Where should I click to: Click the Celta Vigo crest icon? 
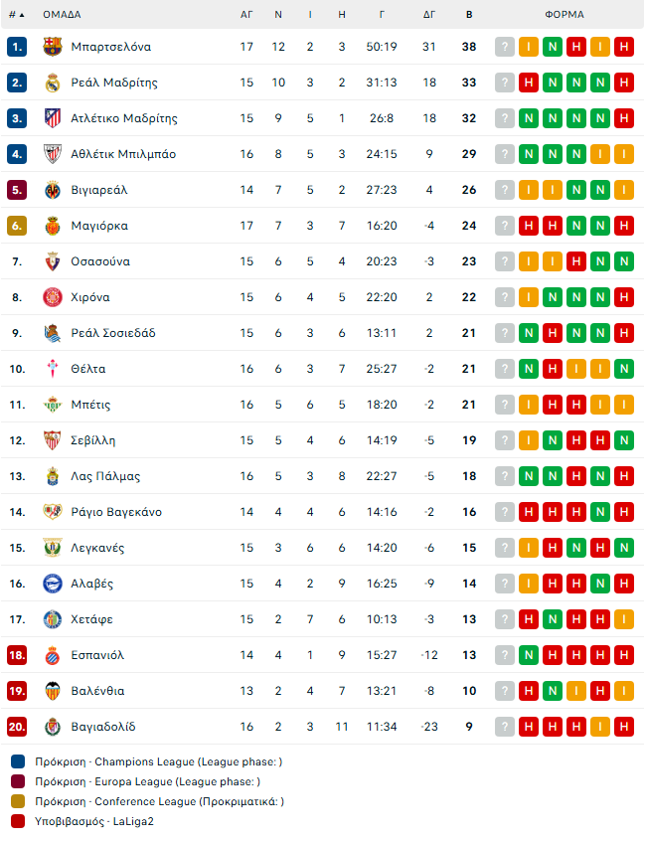point(53,369)
